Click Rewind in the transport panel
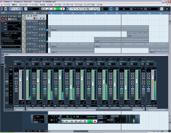Viewport: 171px width, 133px height. click(67, 121)
